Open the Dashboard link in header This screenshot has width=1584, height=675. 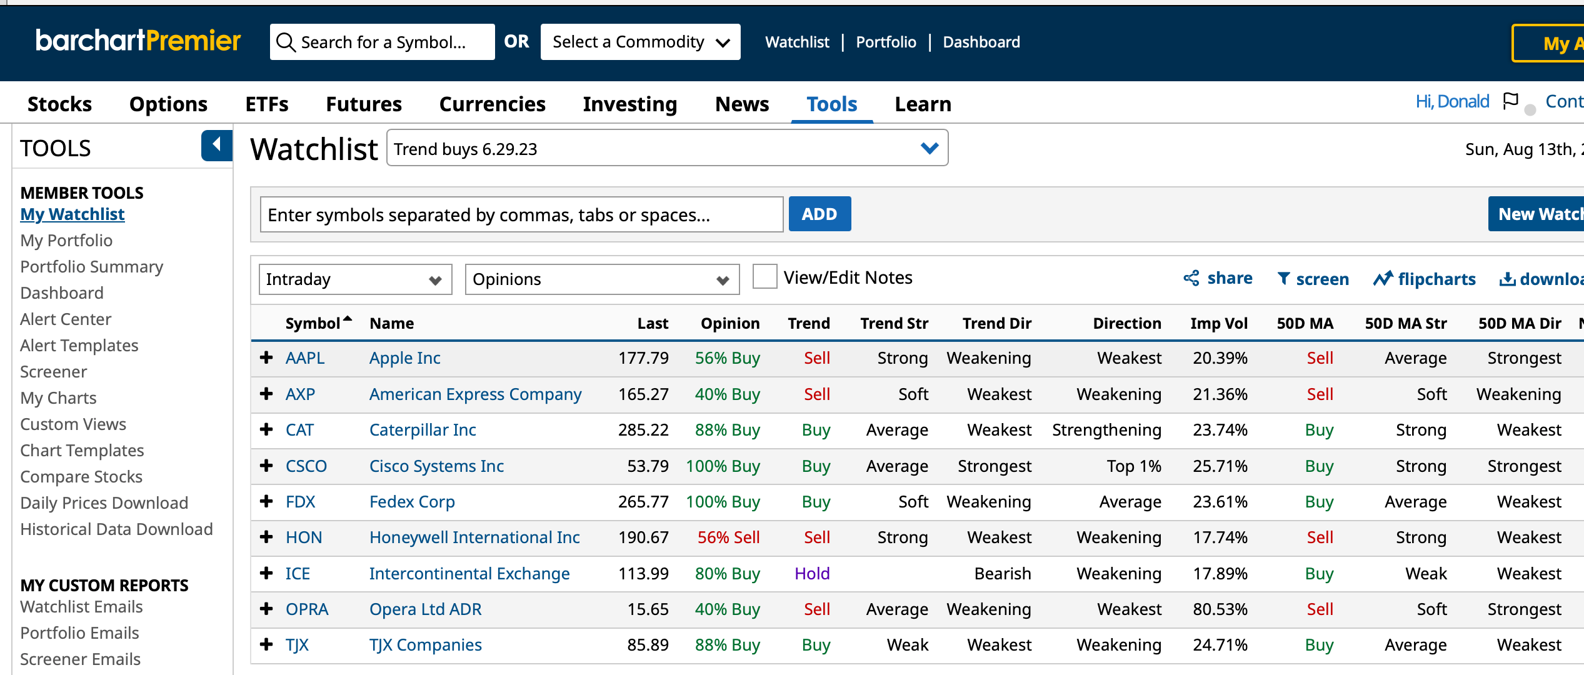(x=981, y=42)
